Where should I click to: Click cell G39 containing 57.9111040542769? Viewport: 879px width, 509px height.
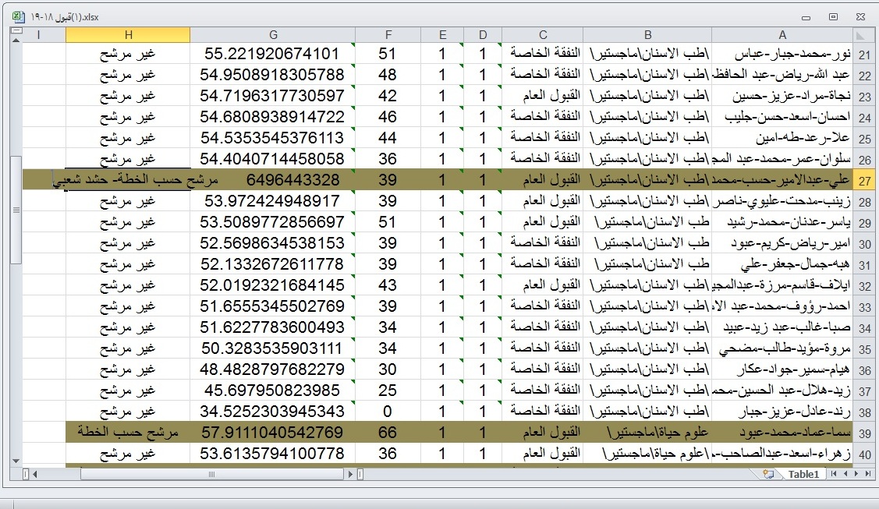[x=272, y=432]
